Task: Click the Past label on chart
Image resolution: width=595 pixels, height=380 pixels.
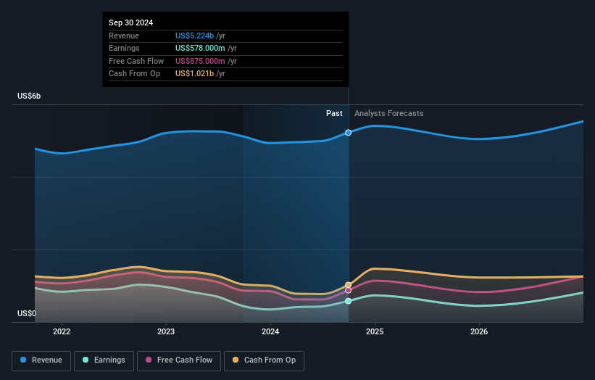Action: click(334, 113)
